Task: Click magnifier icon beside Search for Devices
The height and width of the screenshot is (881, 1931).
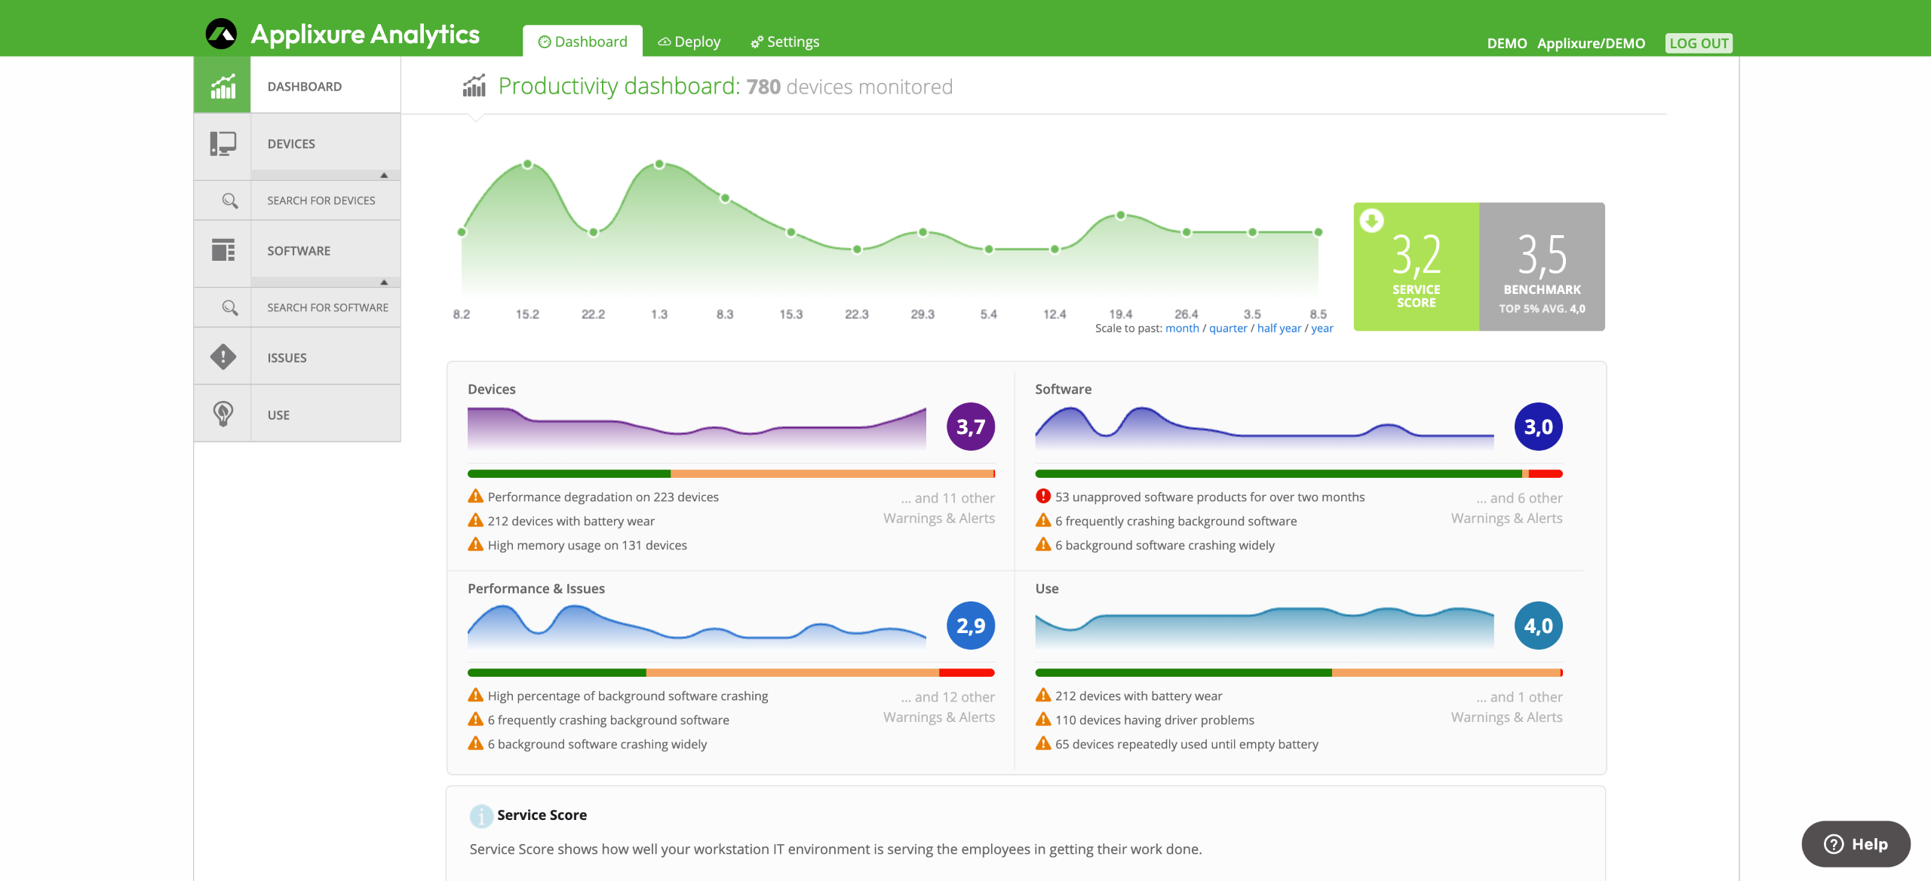Action: (x=230, y=200)
